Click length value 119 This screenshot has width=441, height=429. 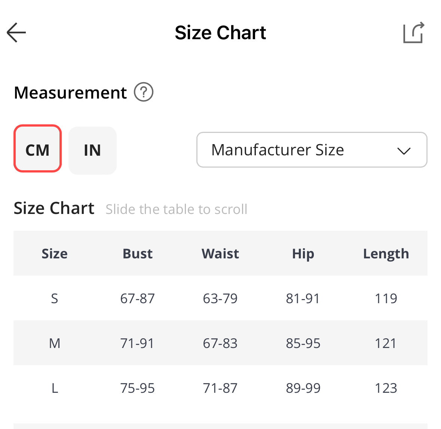(386, 298)
